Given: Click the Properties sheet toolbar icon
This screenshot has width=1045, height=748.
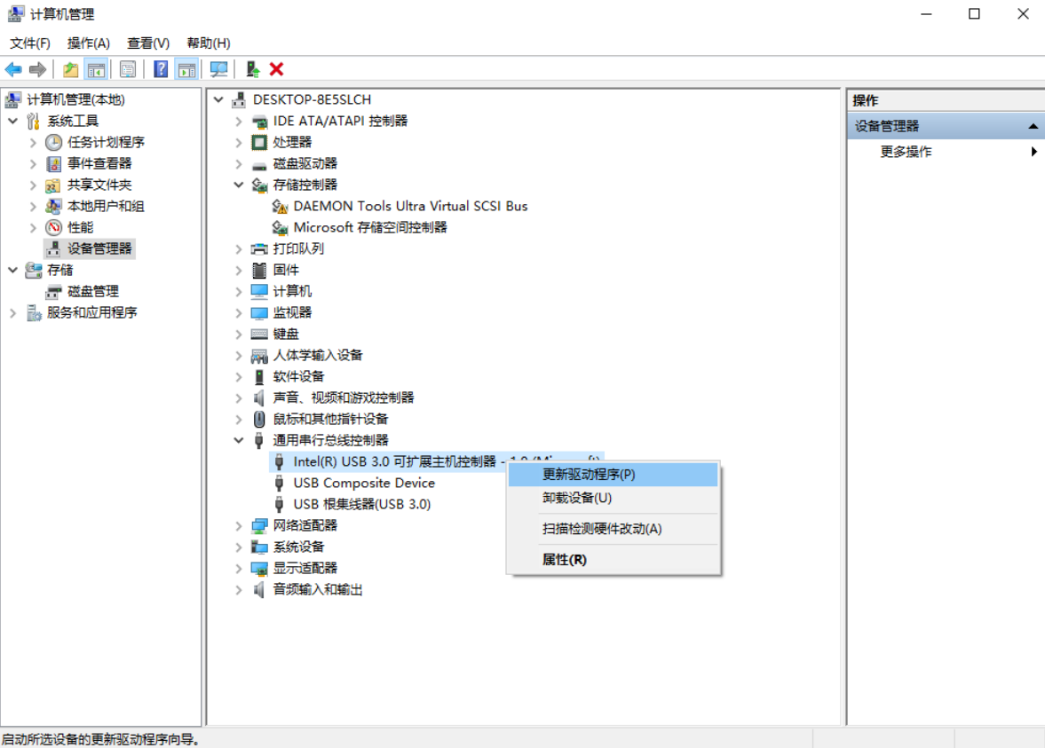Looking at the screenshot, I should 127,69.
